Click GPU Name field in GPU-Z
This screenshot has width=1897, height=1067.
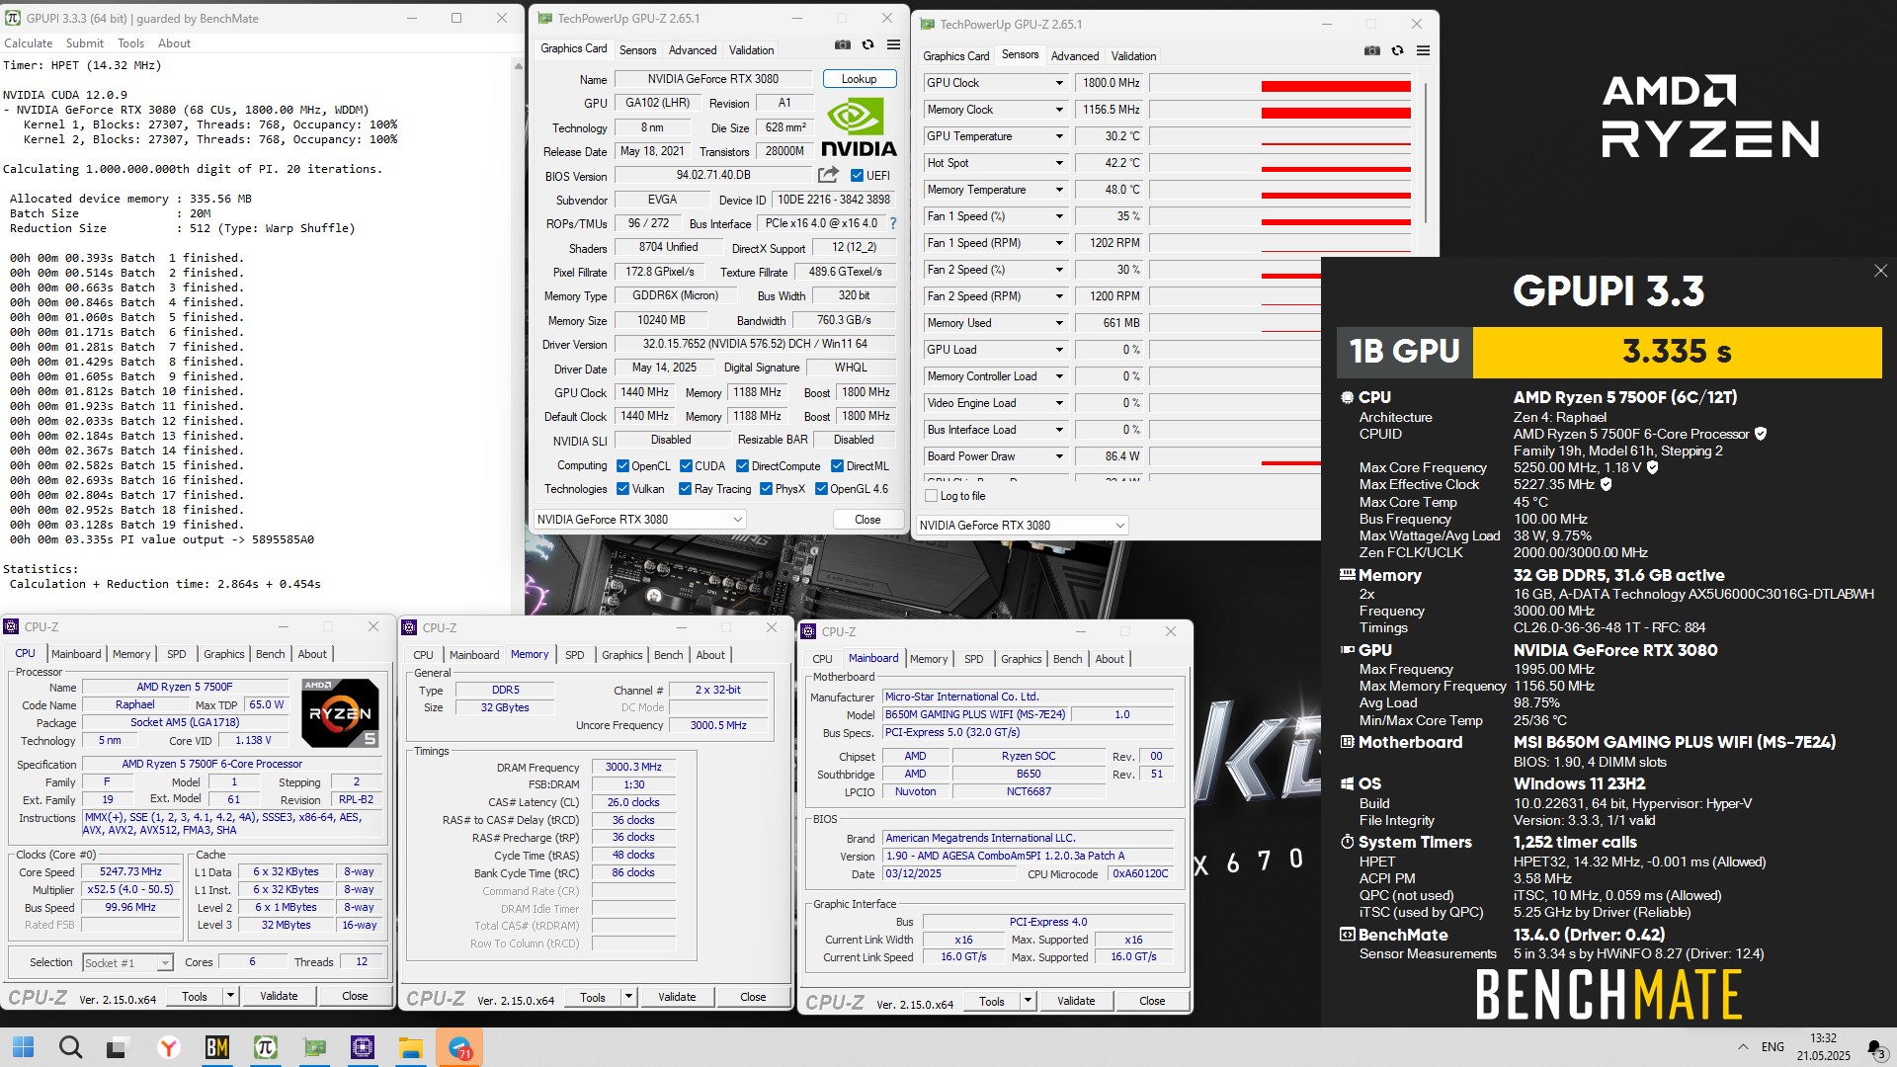point(713,79)
